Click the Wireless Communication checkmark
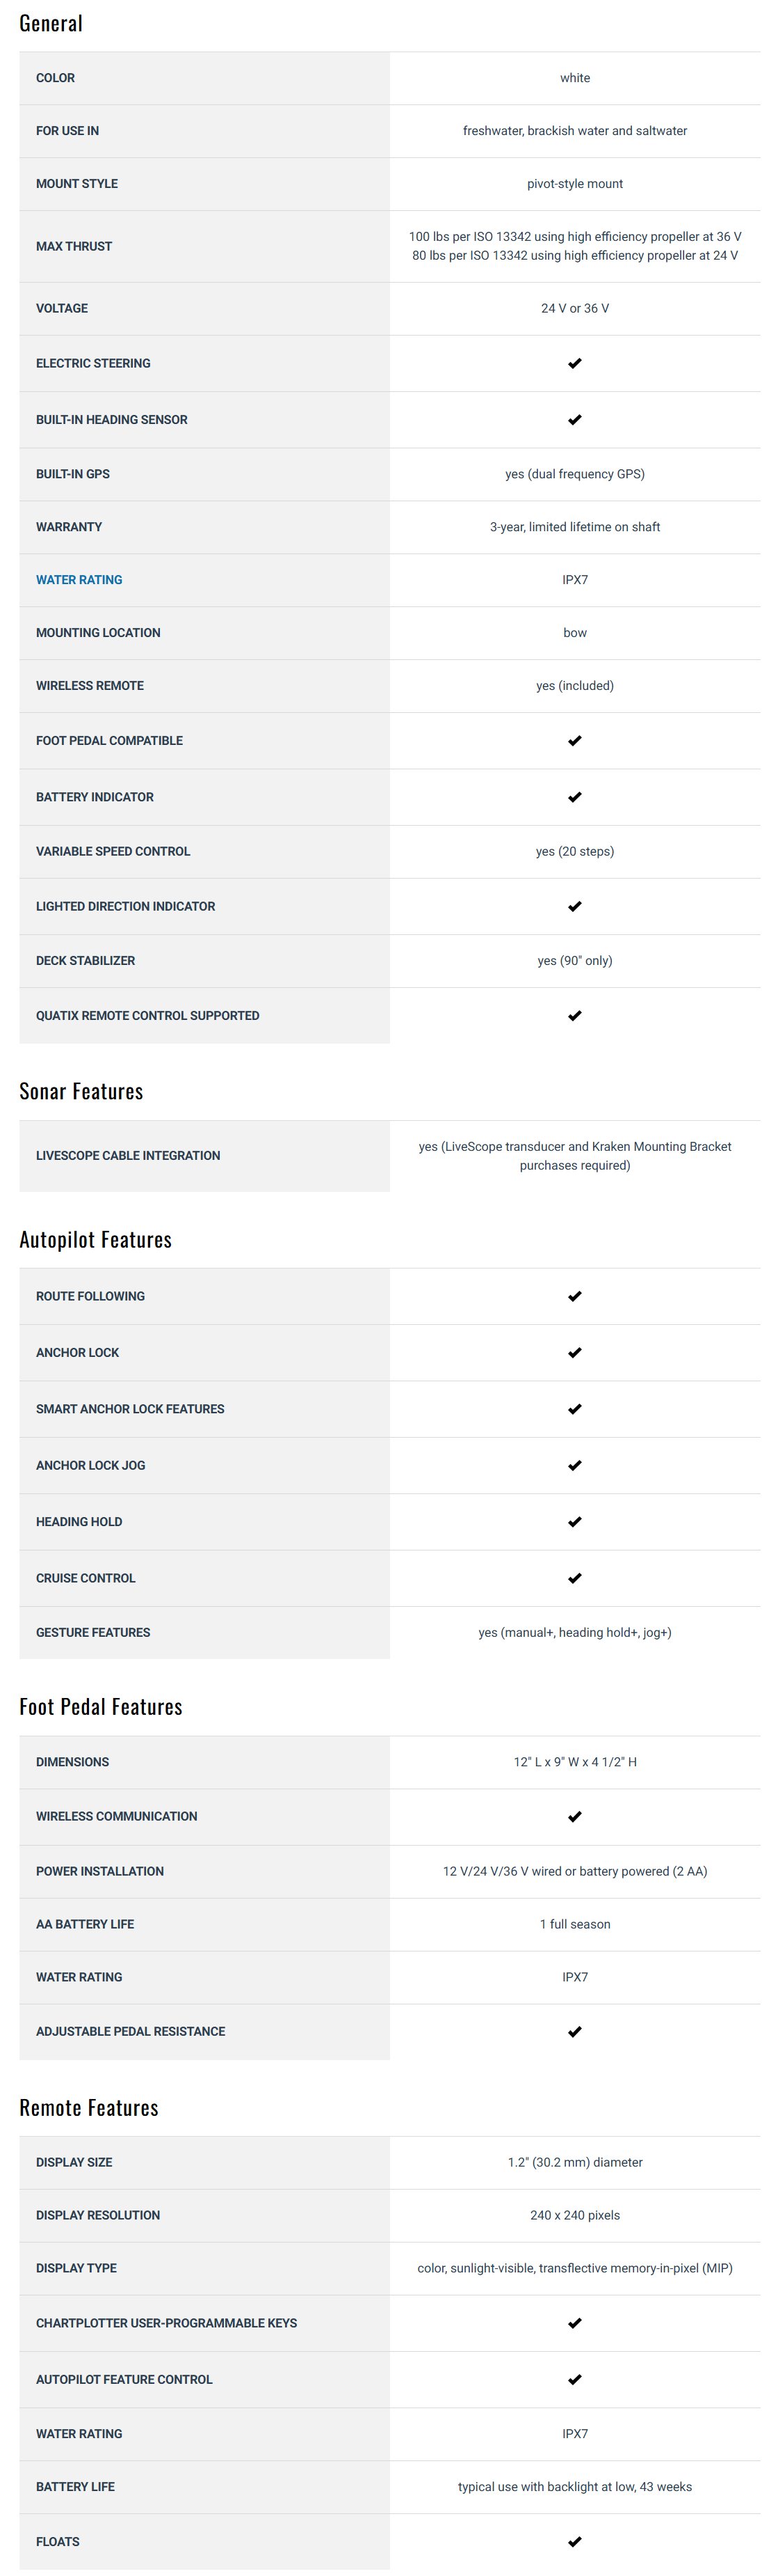Image resolution: width=762 pixels, height=2576 pixels. pyautogui.click(x=574, y=1817)
